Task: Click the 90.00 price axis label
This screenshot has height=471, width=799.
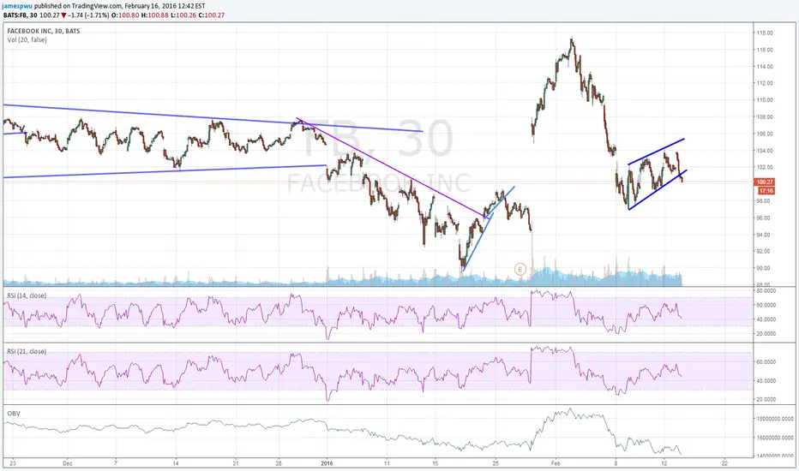Action: coord(763,268)
